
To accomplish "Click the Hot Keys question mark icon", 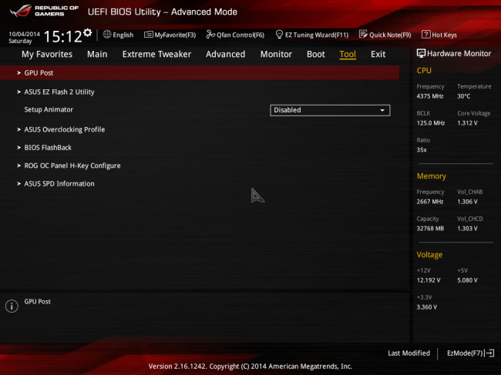I will pyautogui.click(x=425, y=35).
